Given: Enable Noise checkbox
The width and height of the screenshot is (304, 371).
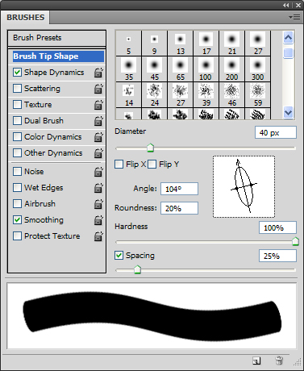Looking at the screenshot, I should [17, 172].
